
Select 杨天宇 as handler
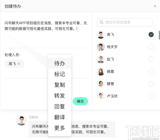(151, 47)
